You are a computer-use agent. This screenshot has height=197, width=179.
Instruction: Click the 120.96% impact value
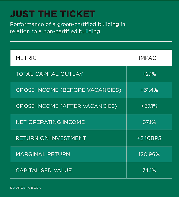pos(149,154)
